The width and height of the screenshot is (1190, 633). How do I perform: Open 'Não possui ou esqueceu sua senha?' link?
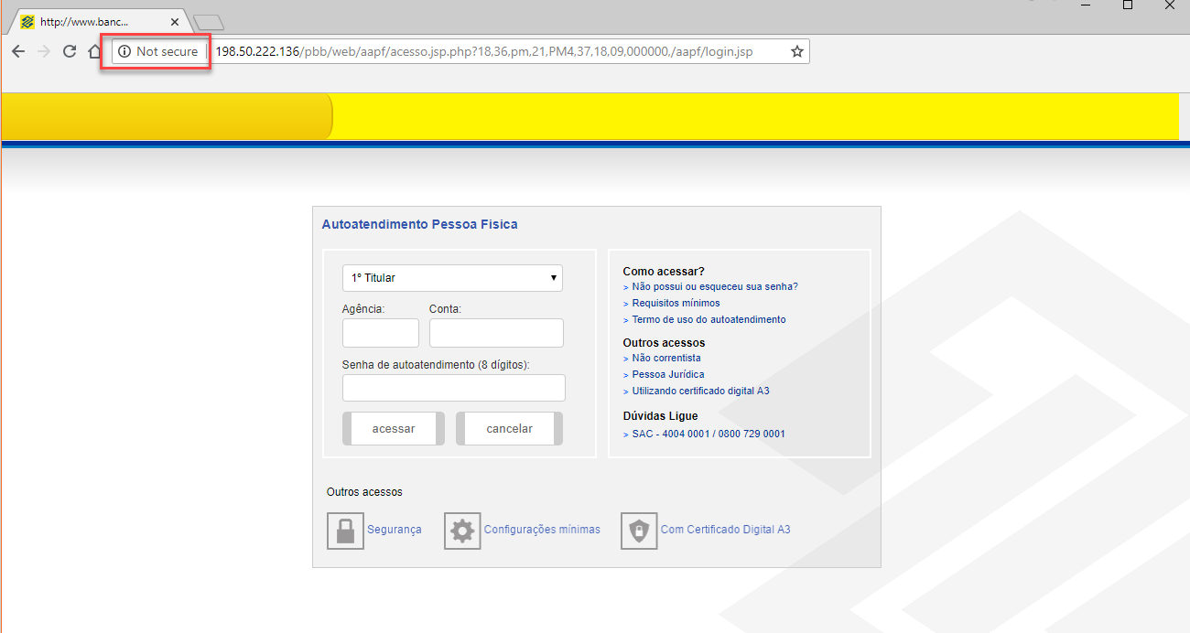[x=715, y=287]
